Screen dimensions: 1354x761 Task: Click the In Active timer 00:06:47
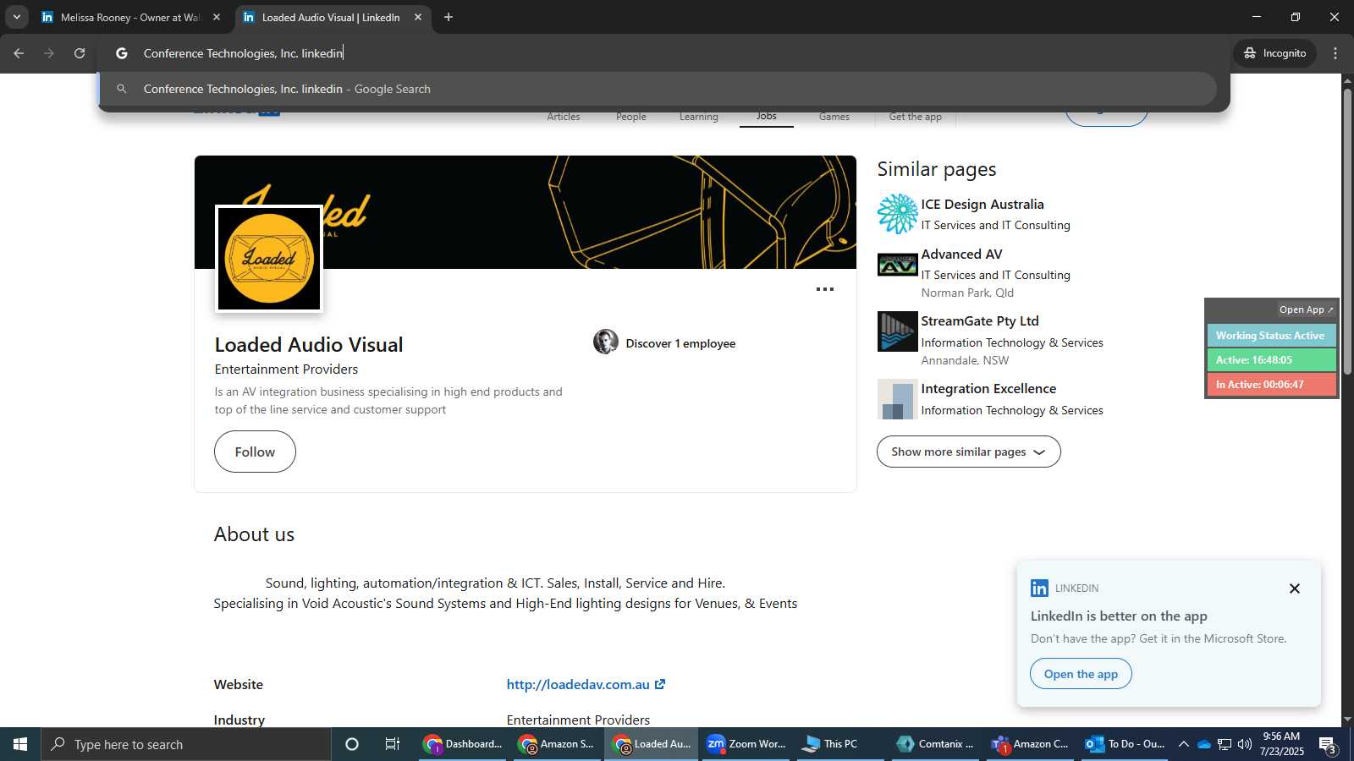coord(1271,385)
